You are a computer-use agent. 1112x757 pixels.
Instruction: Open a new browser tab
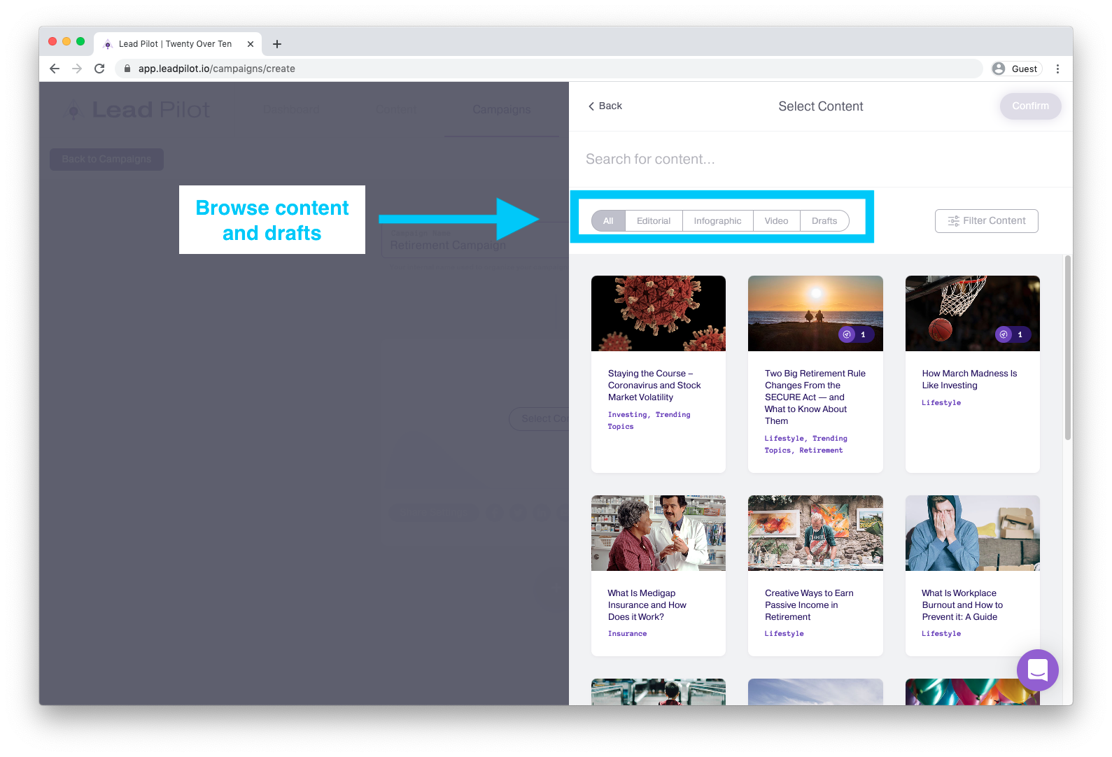coord(277,44)
